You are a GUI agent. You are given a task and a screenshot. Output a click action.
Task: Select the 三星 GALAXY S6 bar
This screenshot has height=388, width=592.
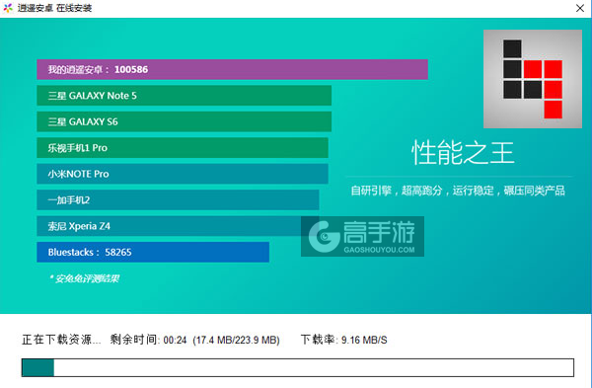(x=184, y=121)
